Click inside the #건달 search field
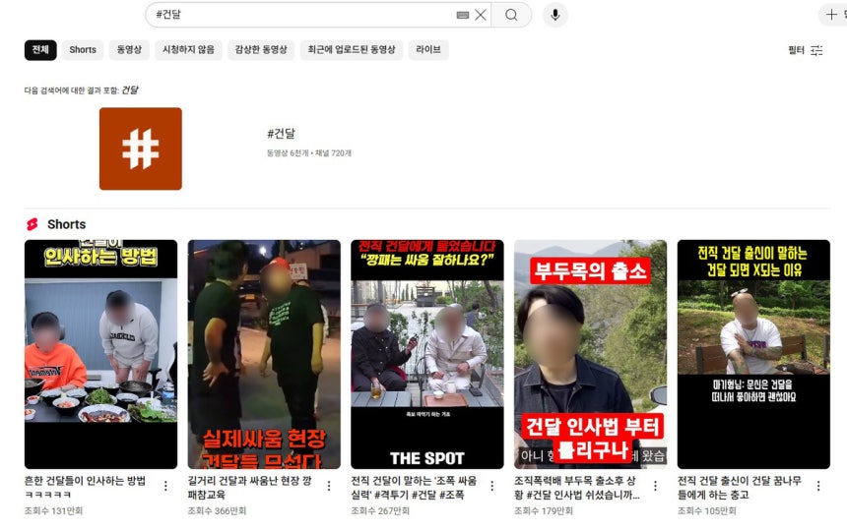The image size is (847, 531). (295, 15)
